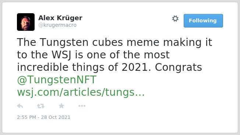
Task: View Alex Krüger's profile avatar
Action: pos(26,22)
